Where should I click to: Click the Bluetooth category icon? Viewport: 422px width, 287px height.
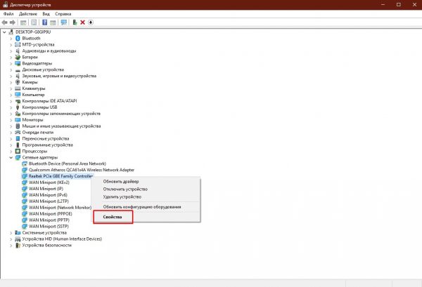(x=18, y=39)
